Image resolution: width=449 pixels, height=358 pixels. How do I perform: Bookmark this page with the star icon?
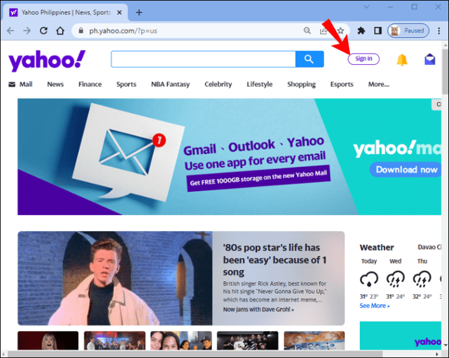[x=340, y=31]
